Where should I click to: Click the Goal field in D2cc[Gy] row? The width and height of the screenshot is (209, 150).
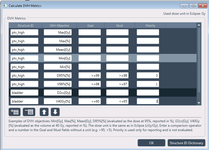tap(90, 92)
